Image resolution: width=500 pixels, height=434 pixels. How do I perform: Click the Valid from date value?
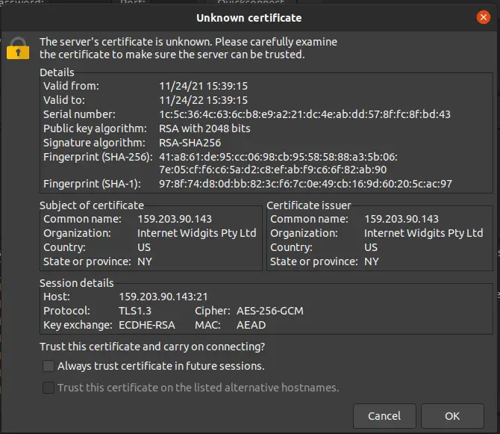204,86
